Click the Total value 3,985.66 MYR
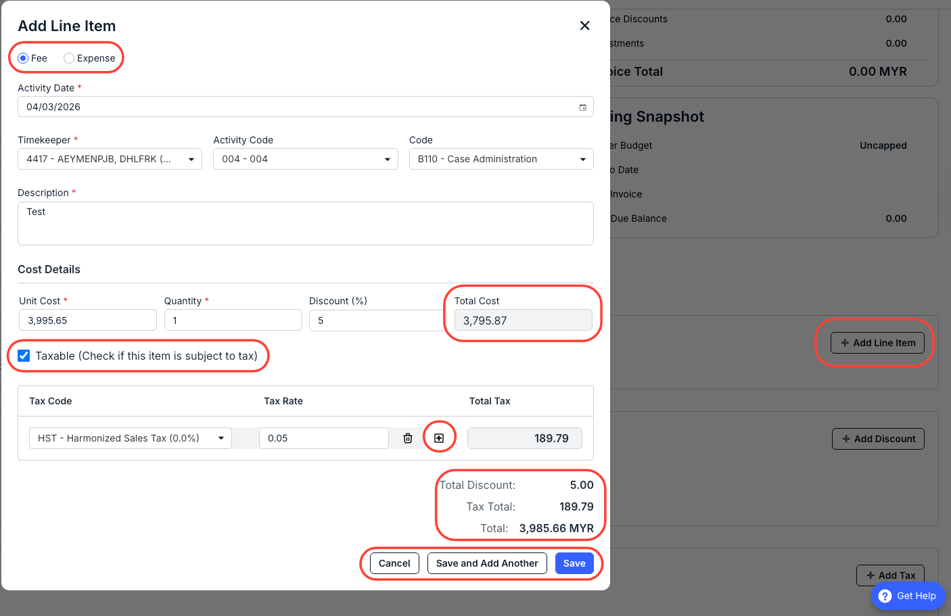 (557, 528)
